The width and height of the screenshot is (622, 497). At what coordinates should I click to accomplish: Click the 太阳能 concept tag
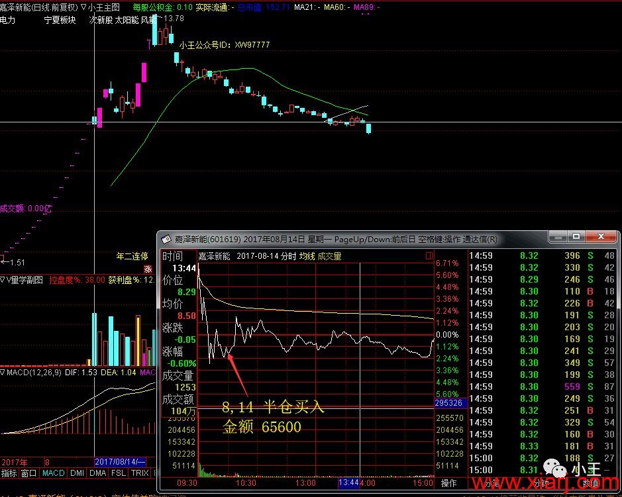(127, 20)
